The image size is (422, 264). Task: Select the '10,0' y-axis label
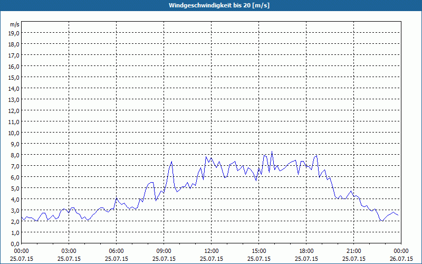pyautogui.click(x=15, y=133)
